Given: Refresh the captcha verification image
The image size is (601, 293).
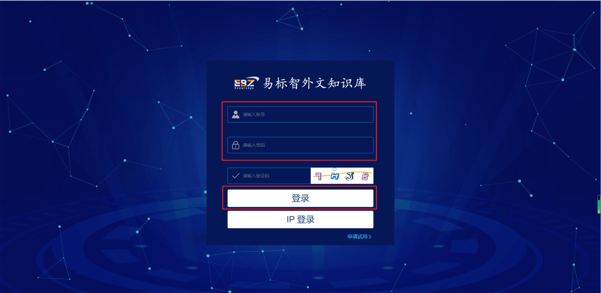Looking at the screenshot, I should point(342,176).
